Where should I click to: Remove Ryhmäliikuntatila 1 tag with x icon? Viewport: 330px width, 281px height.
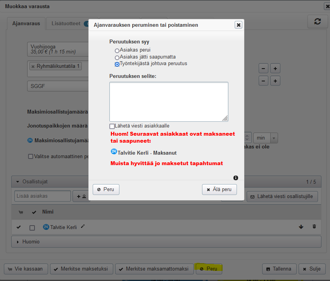click(x=33, y=66)
